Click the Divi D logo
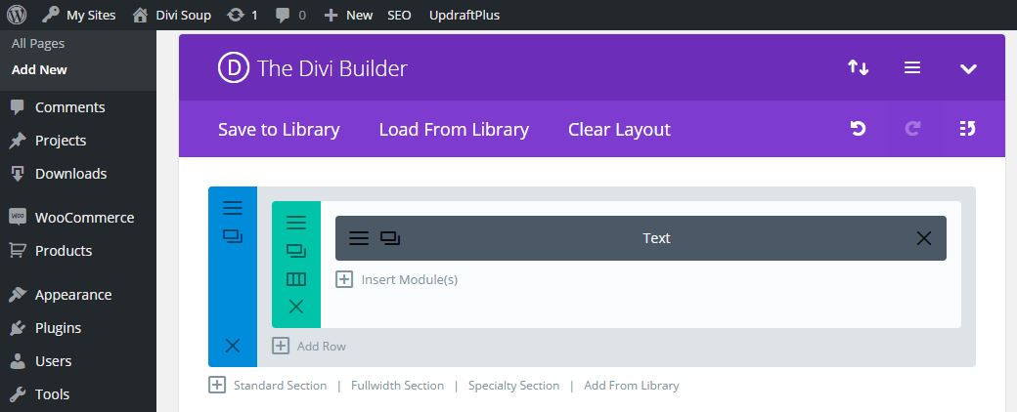 [x=234, y=68]
